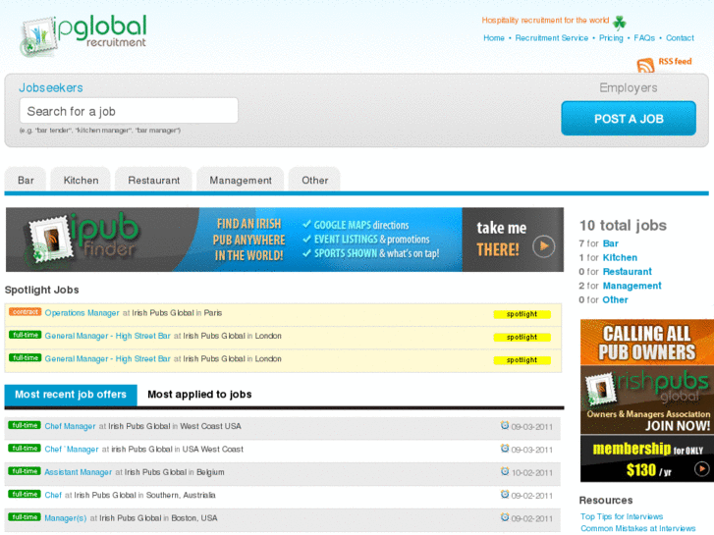
Task: Click the clock icon on Manager(s) Boston row
Action: [x=505, y=517]
